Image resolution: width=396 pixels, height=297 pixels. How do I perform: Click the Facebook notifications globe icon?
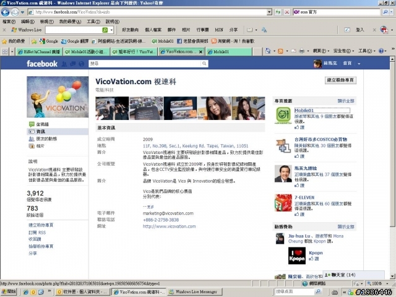pos(81,64)
